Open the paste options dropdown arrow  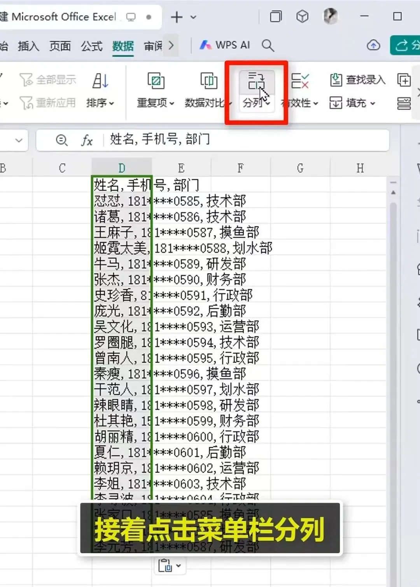point(178,566)
